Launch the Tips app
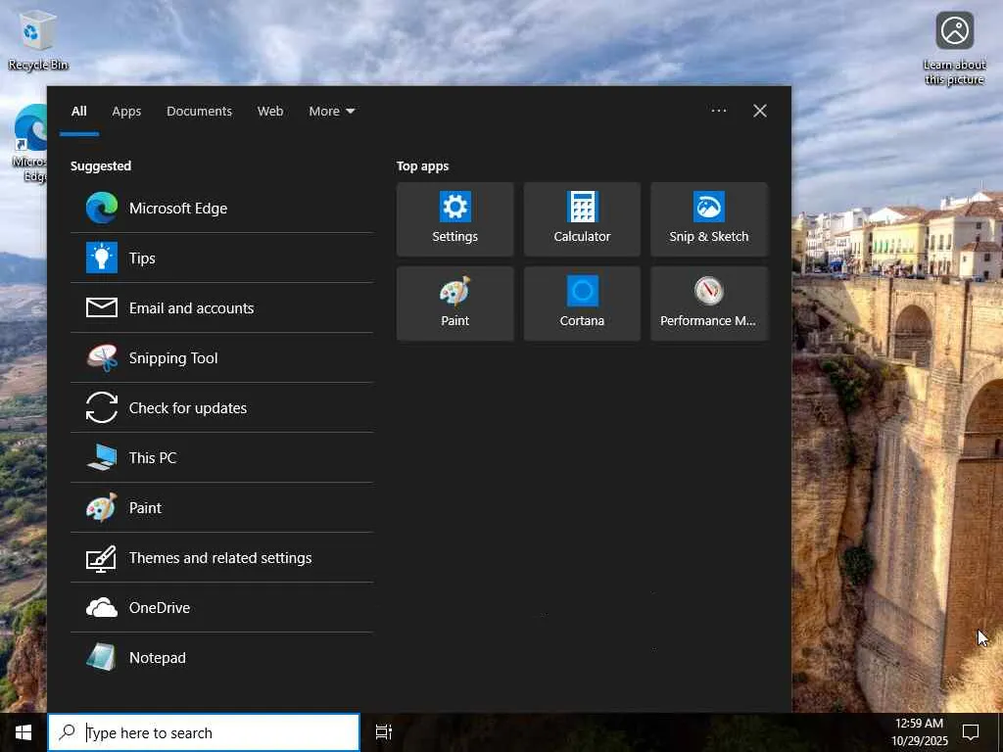This screenshot has width=1003, height=752. (x=221, y=258)
